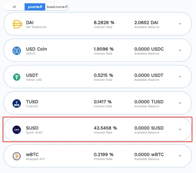Expand the USDT row chevron
The width and height of the screenshot is (196, 173).
[180, 76]
